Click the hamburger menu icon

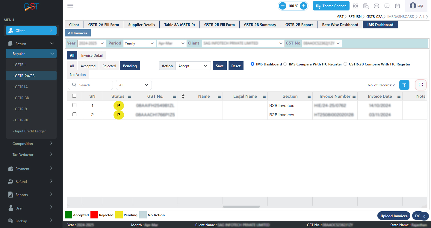pos(70,6)
